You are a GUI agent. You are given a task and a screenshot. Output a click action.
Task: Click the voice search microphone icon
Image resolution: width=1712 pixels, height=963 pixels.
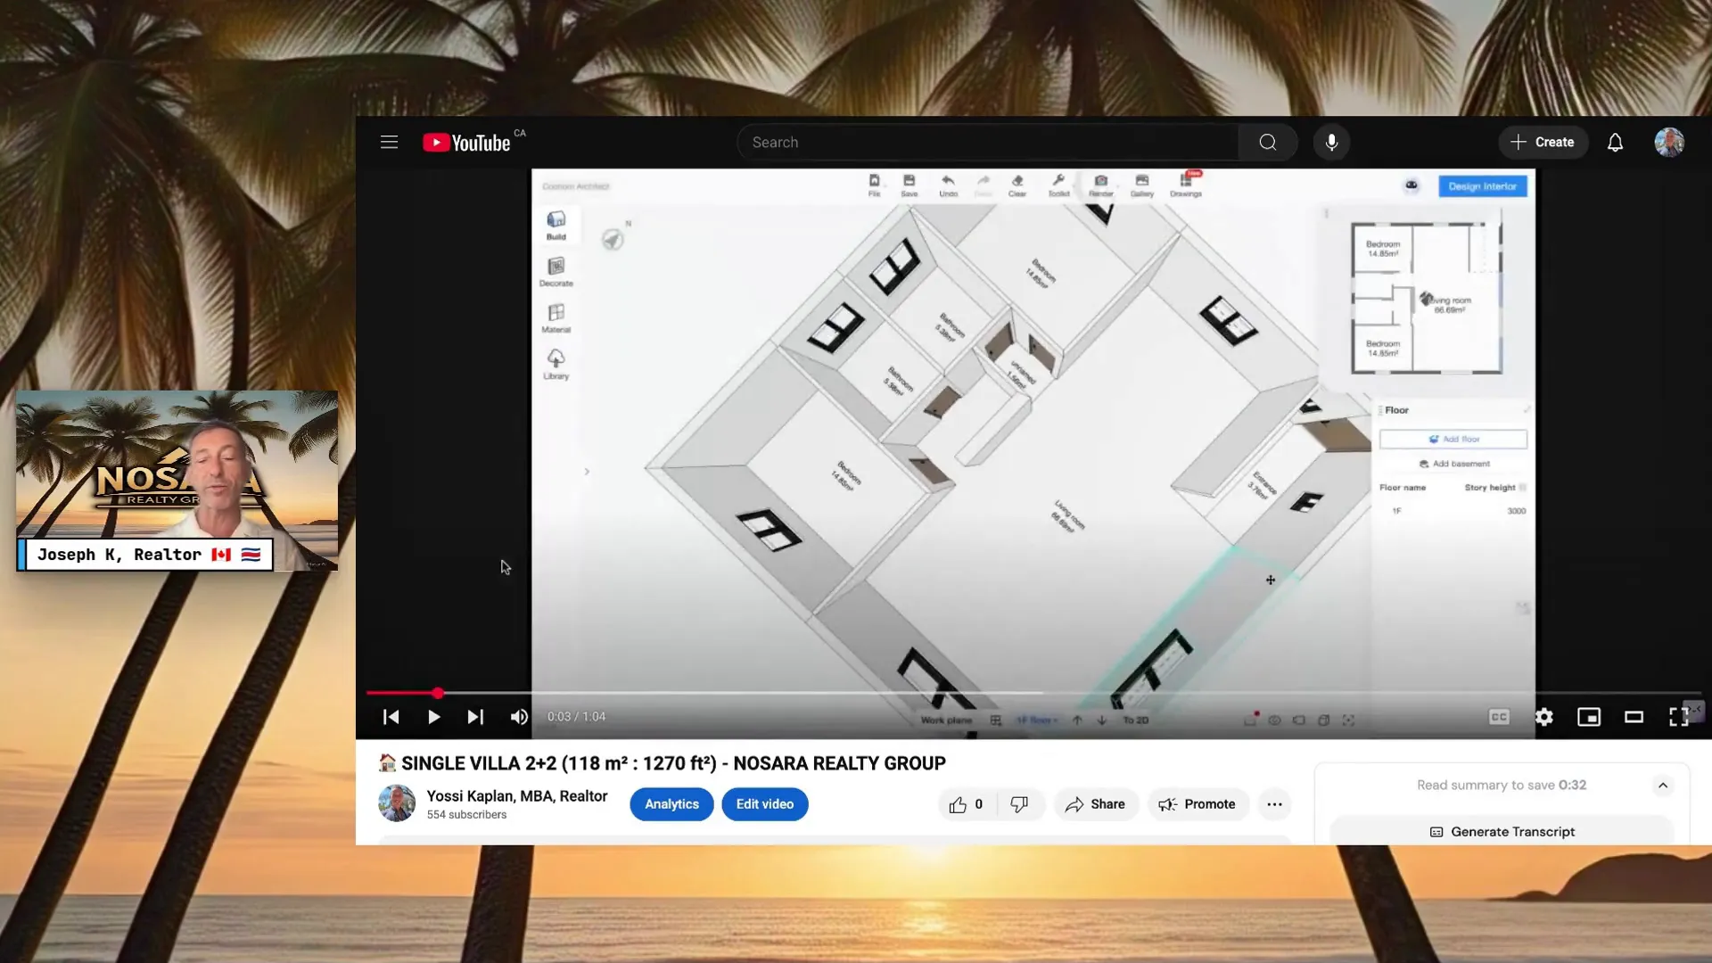tap(1331, 143)
